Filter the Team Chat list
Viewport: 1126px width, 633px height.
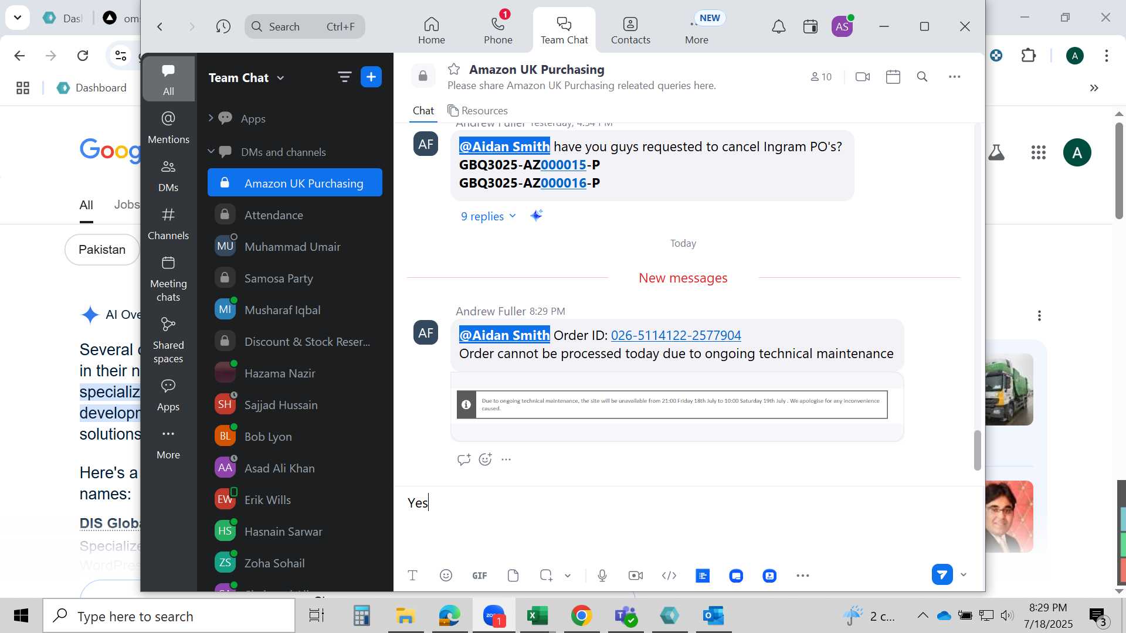tap(344, 77)
